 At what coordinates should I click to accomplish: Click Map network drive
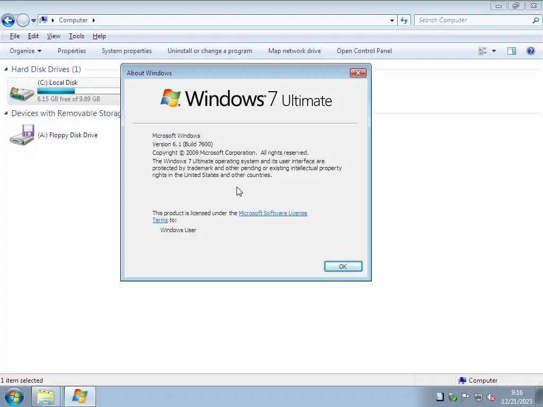click(x=294, y=51)
